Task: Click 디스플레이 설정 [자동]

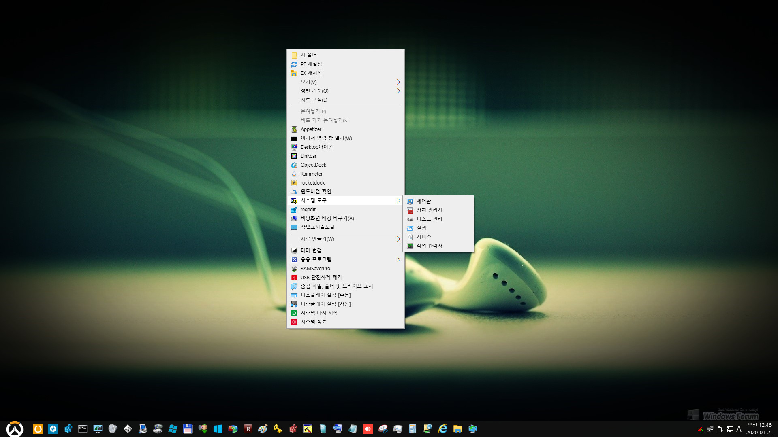Action: pos(345,304)
